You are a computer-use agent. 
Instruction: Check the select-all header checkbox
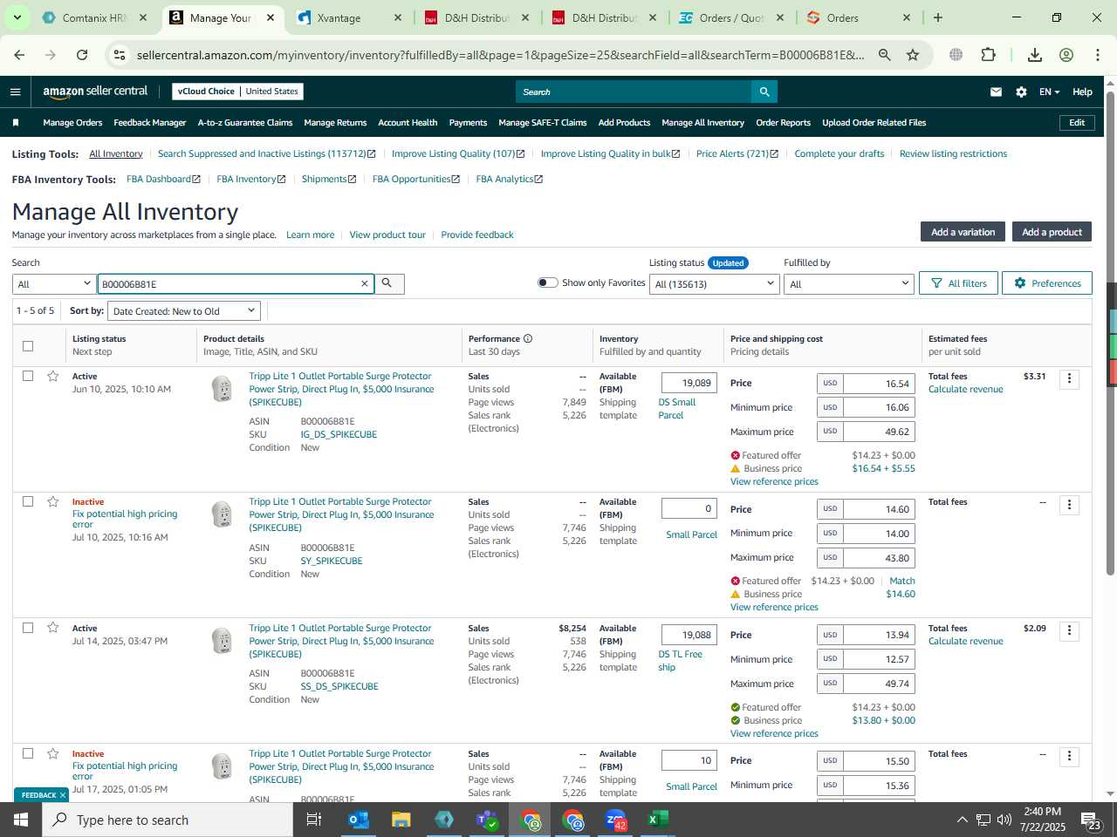point(28,346)
